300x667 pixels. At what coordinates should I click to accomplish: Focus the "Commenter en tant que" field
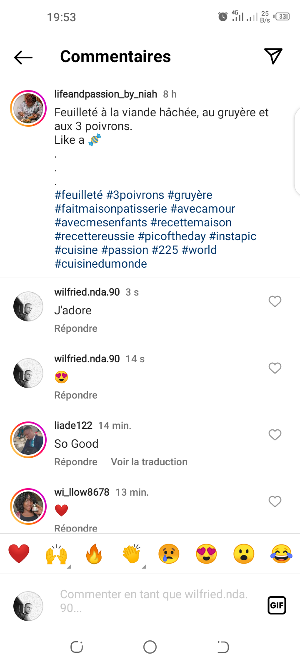pos(154,601)
